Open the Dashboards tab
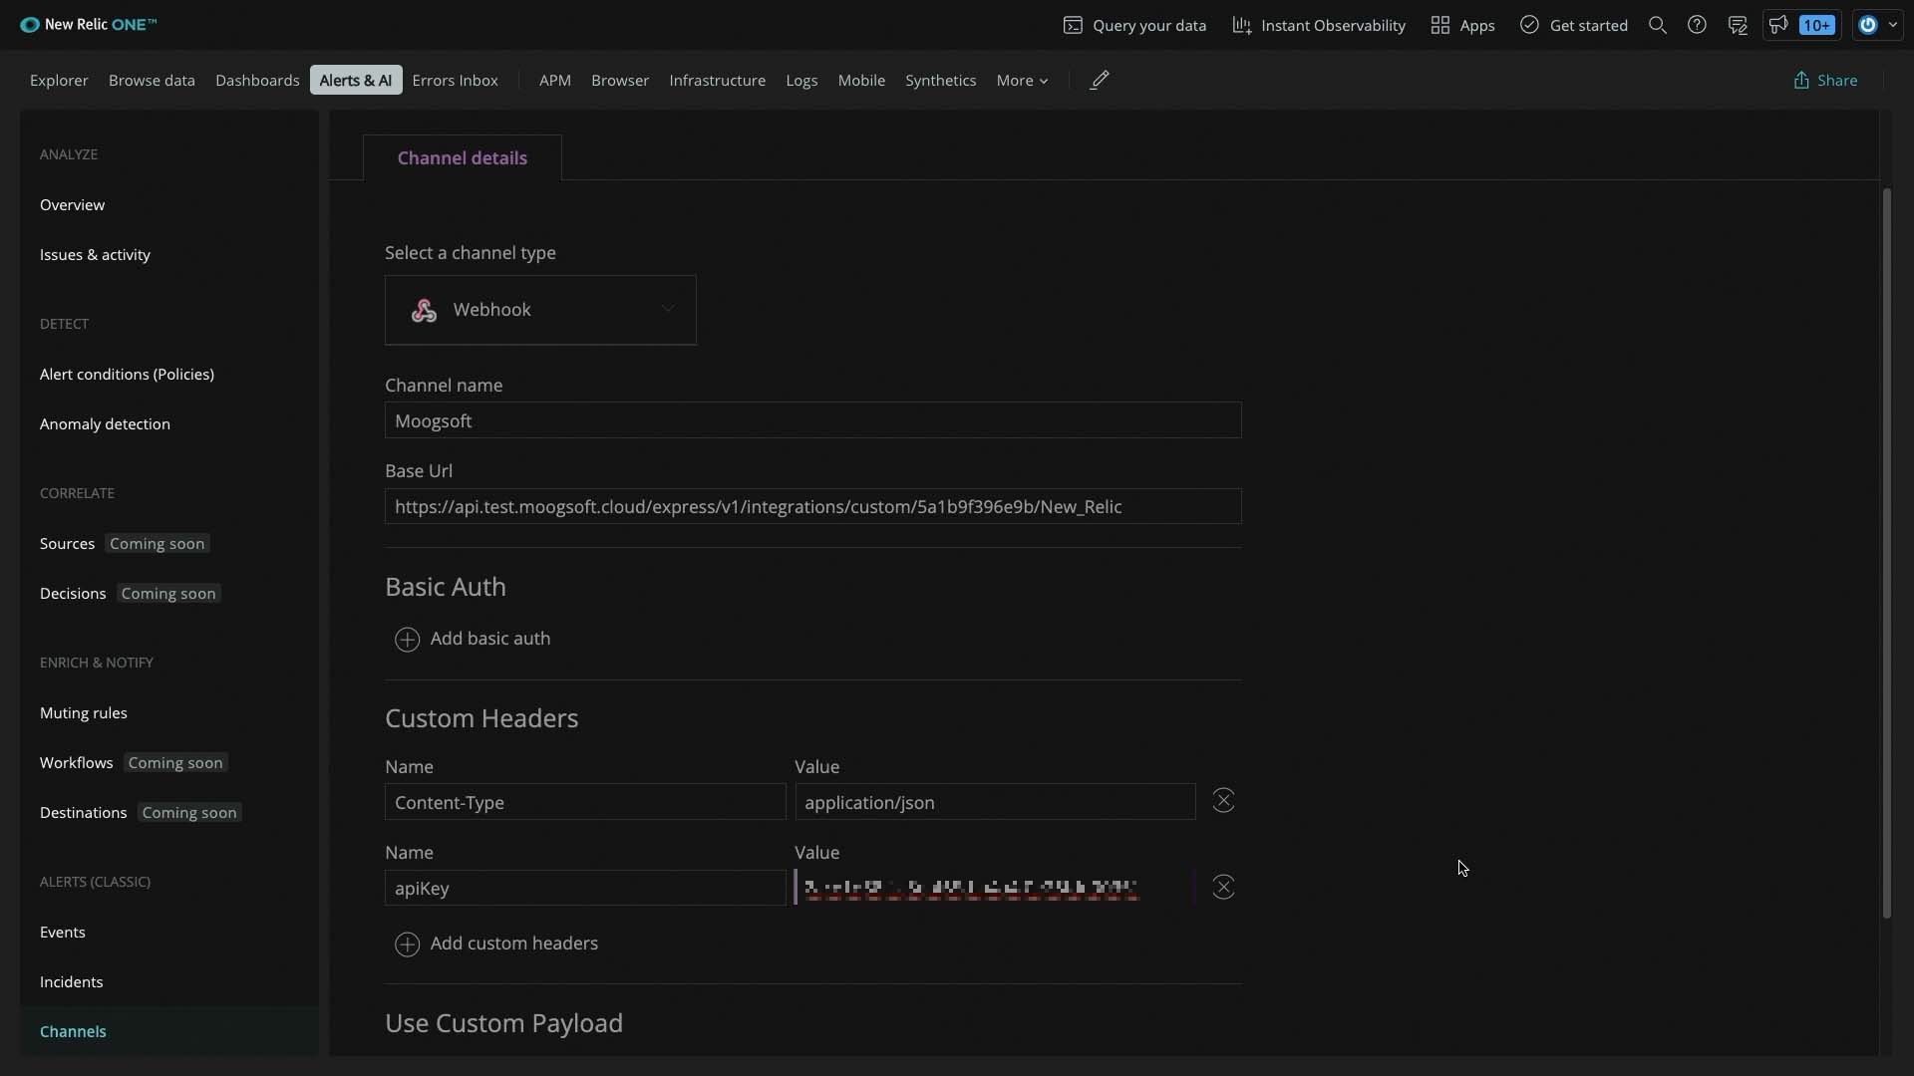 (257, 81)
